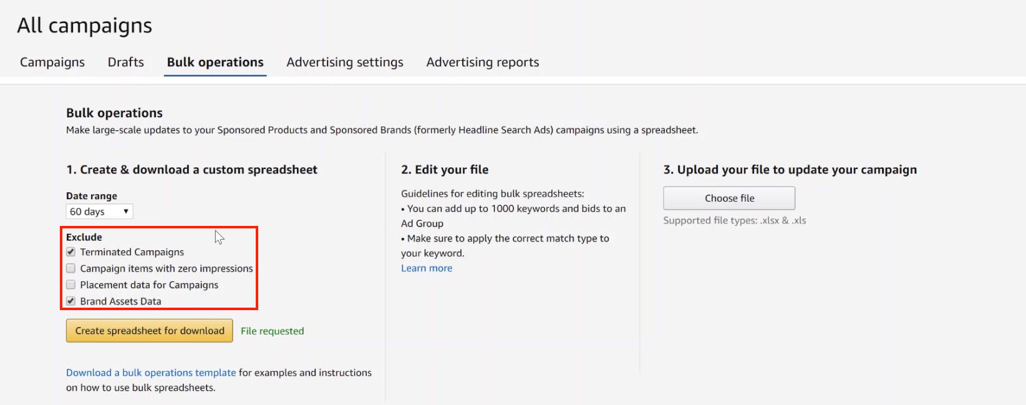1026x405 pixels.
Task: Click the Date range label
Action: [x=92, y=196]
